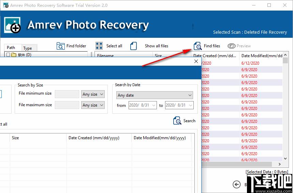
Task: Click the Size column header in dialog results
Action: tap(38, 138)
